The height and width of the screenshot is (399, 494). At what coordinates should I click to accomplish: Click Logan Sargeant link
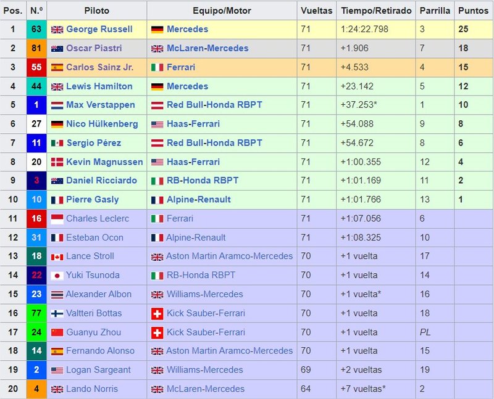coord(98,370)
